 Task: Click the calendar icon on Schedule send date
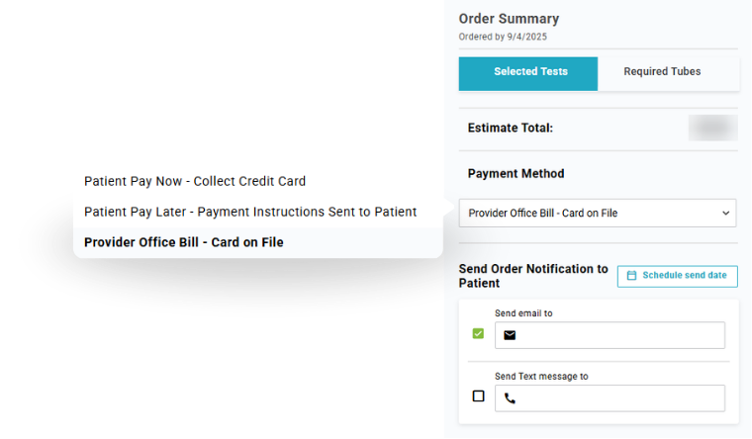[x=631, y=276]
